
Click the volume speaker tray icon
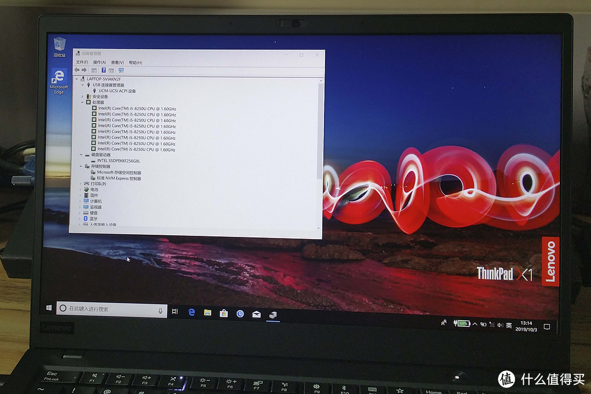(500, 325)
